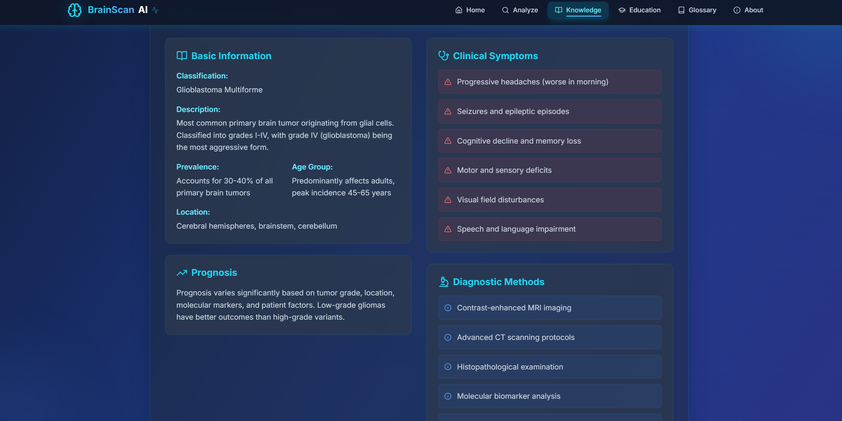Click the pulse activity icon beside AI
This screenshot has width=842, height=421.
pos(155,10)
